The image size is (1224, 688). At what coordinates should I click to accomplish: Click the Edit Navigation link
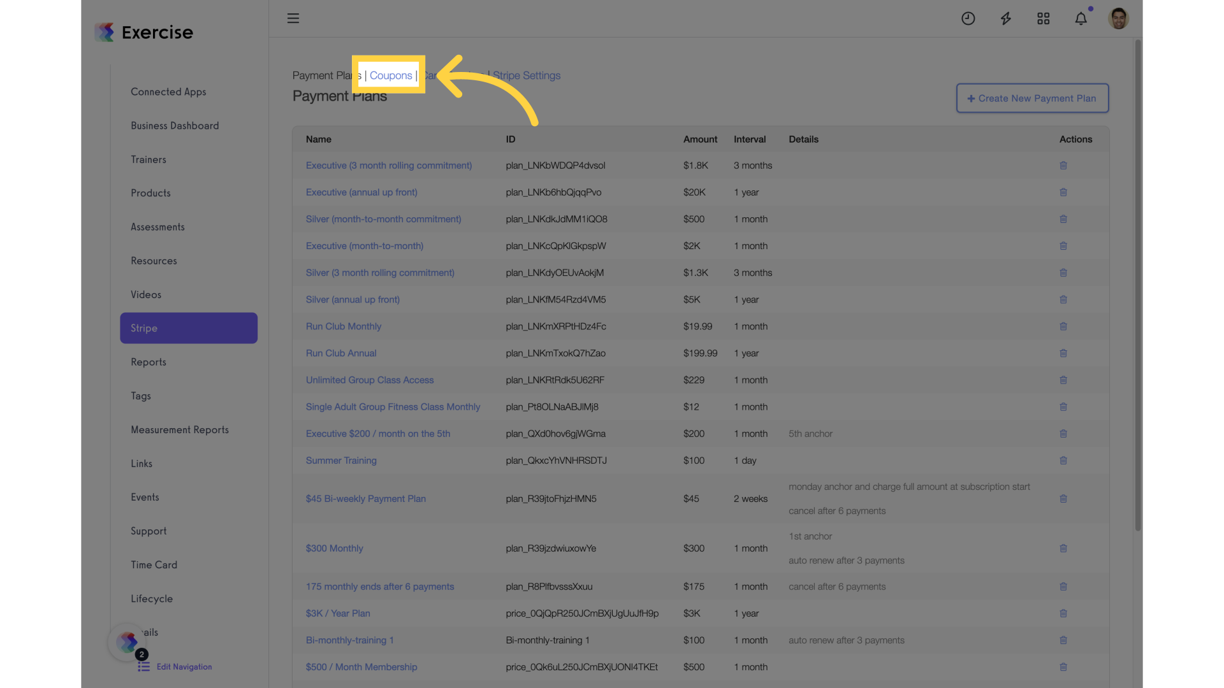point(184,666)
